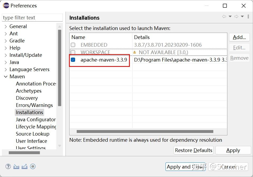Viewport: 253px width, 177px height.
Task: Collapse the Maven tree node
Action: [x=6, y=77]
